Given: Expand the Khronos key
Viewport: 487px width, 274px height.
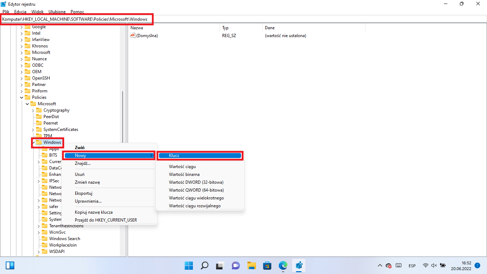Looking at the screenshot, I should click(22, 46).
